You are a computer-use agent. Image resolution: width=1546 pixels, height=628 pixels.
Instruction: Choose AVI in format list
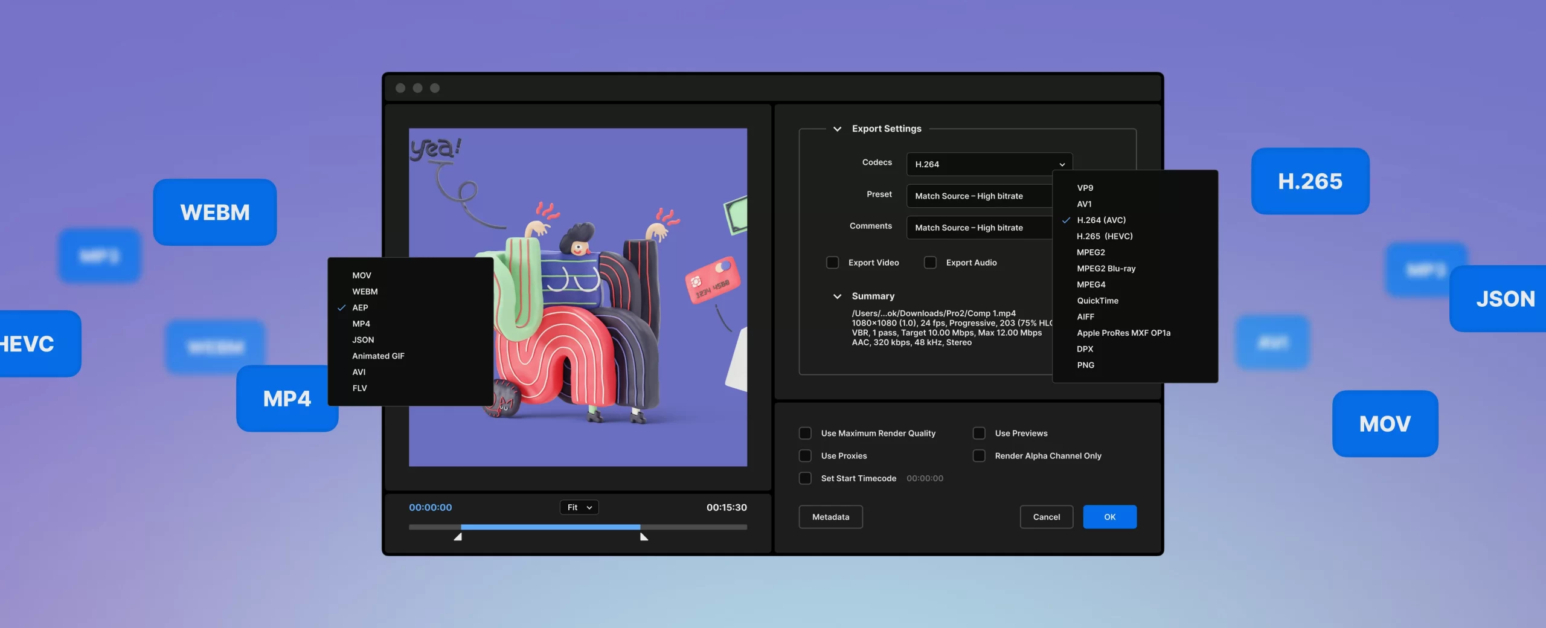pyautogui.click(x=359, y=372)
